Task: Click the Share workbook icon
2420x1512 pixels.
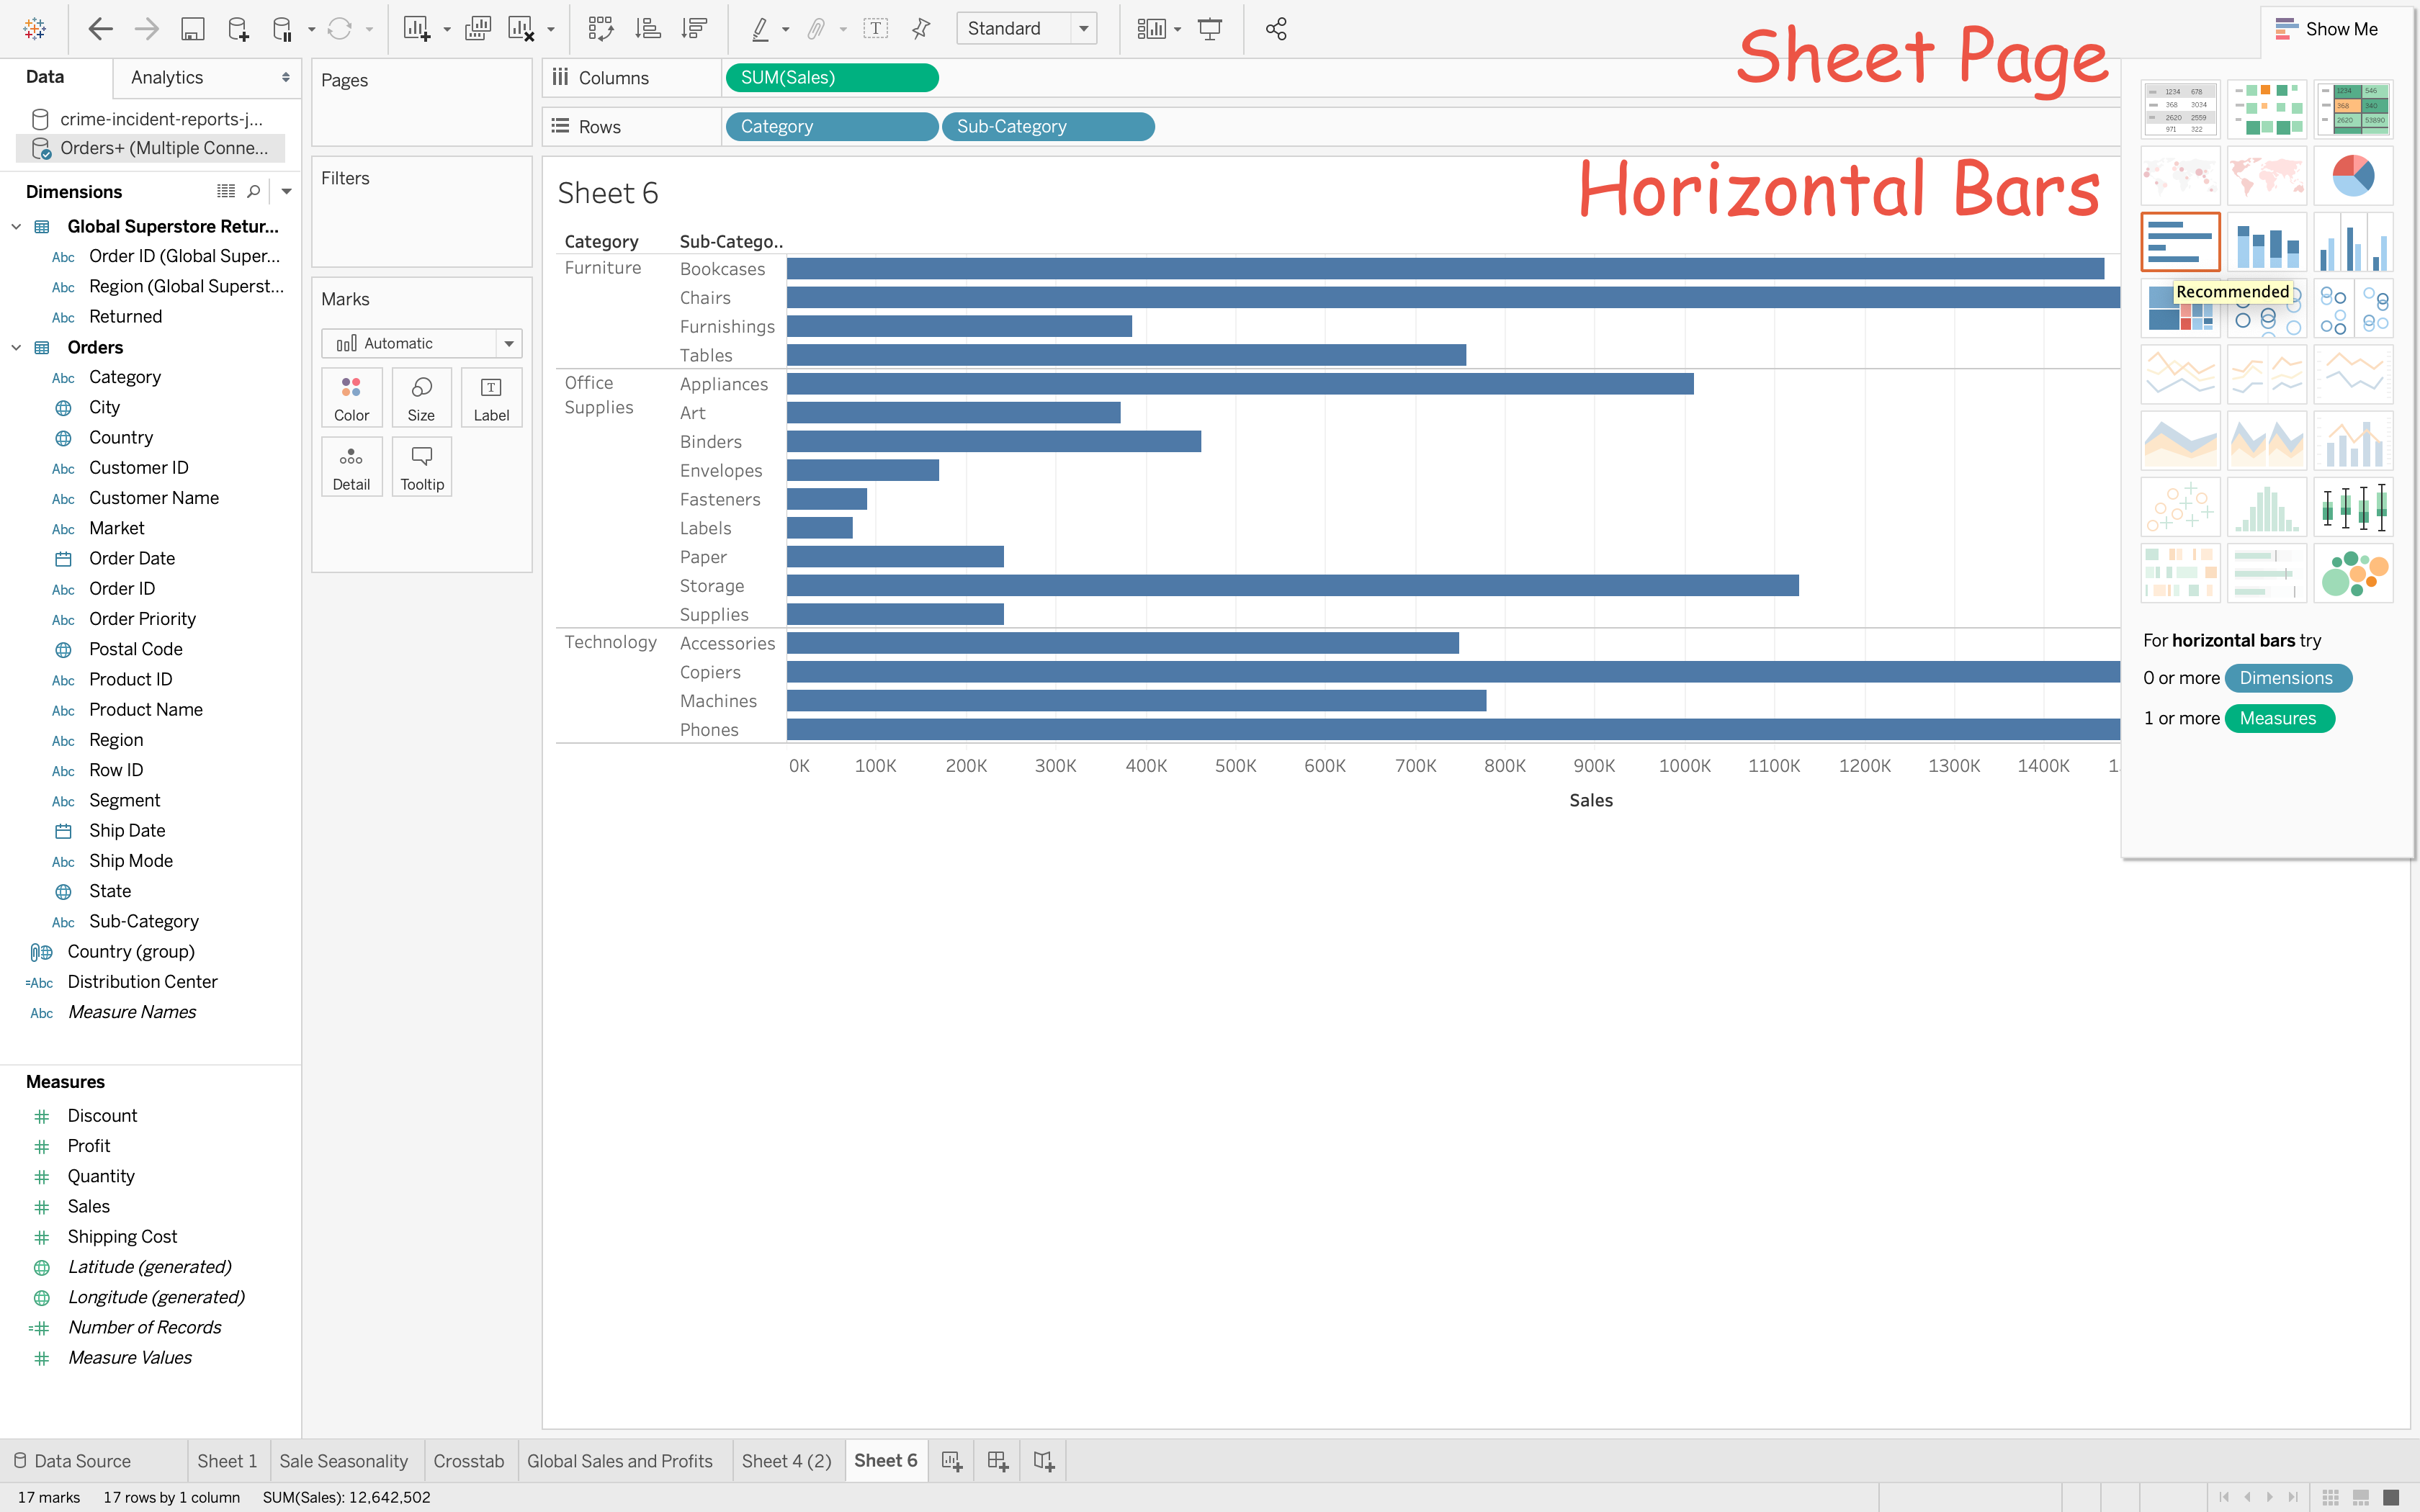Action: click(1276, 29)
